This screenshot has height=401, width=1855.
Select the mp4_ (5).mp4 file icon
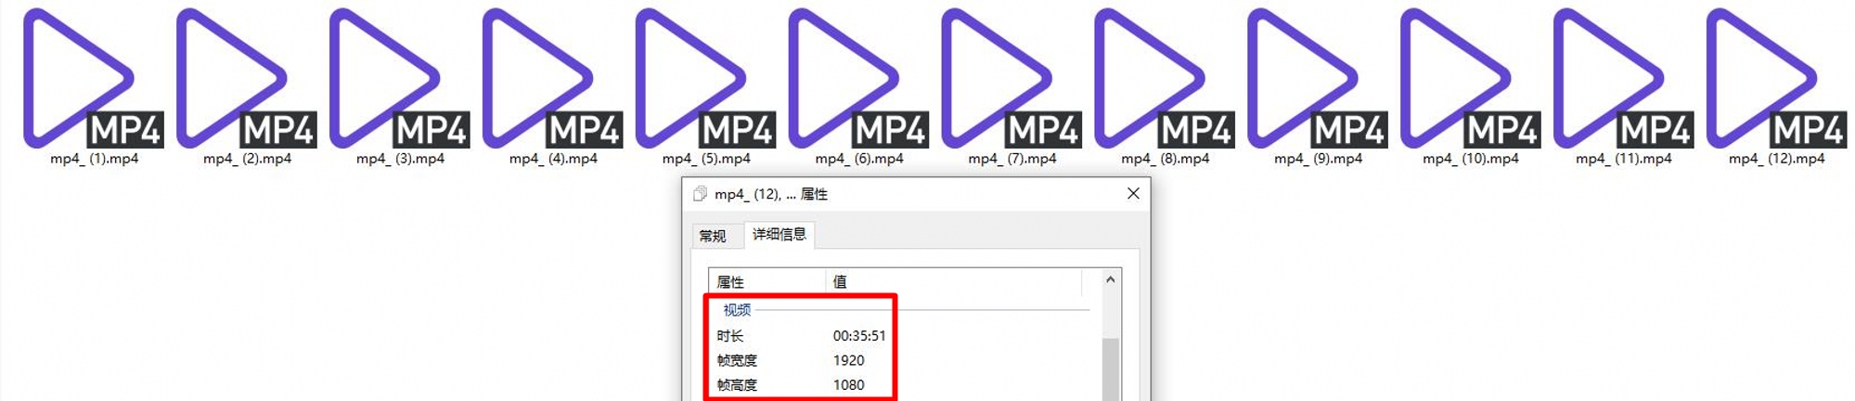(706, 78)
